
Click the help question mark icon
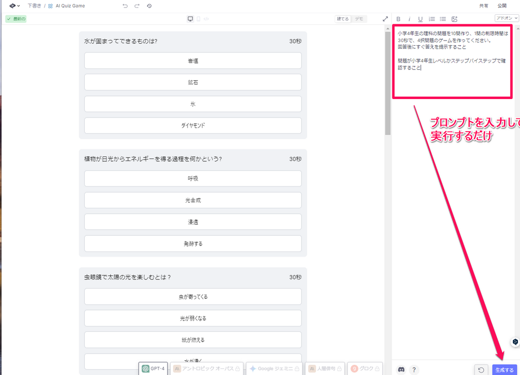point(414,369)
